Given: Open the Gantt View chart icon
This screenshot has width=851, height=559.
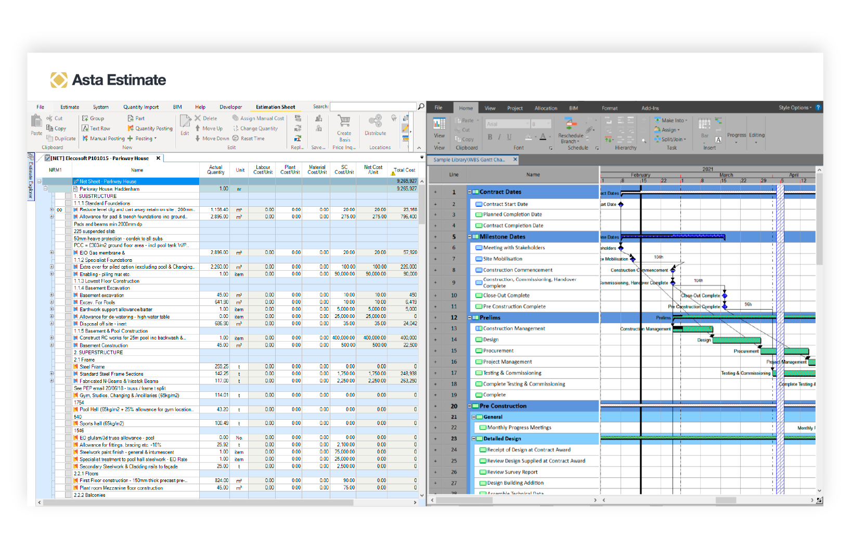Looking at the screenshot, I should tap(439, 124).
